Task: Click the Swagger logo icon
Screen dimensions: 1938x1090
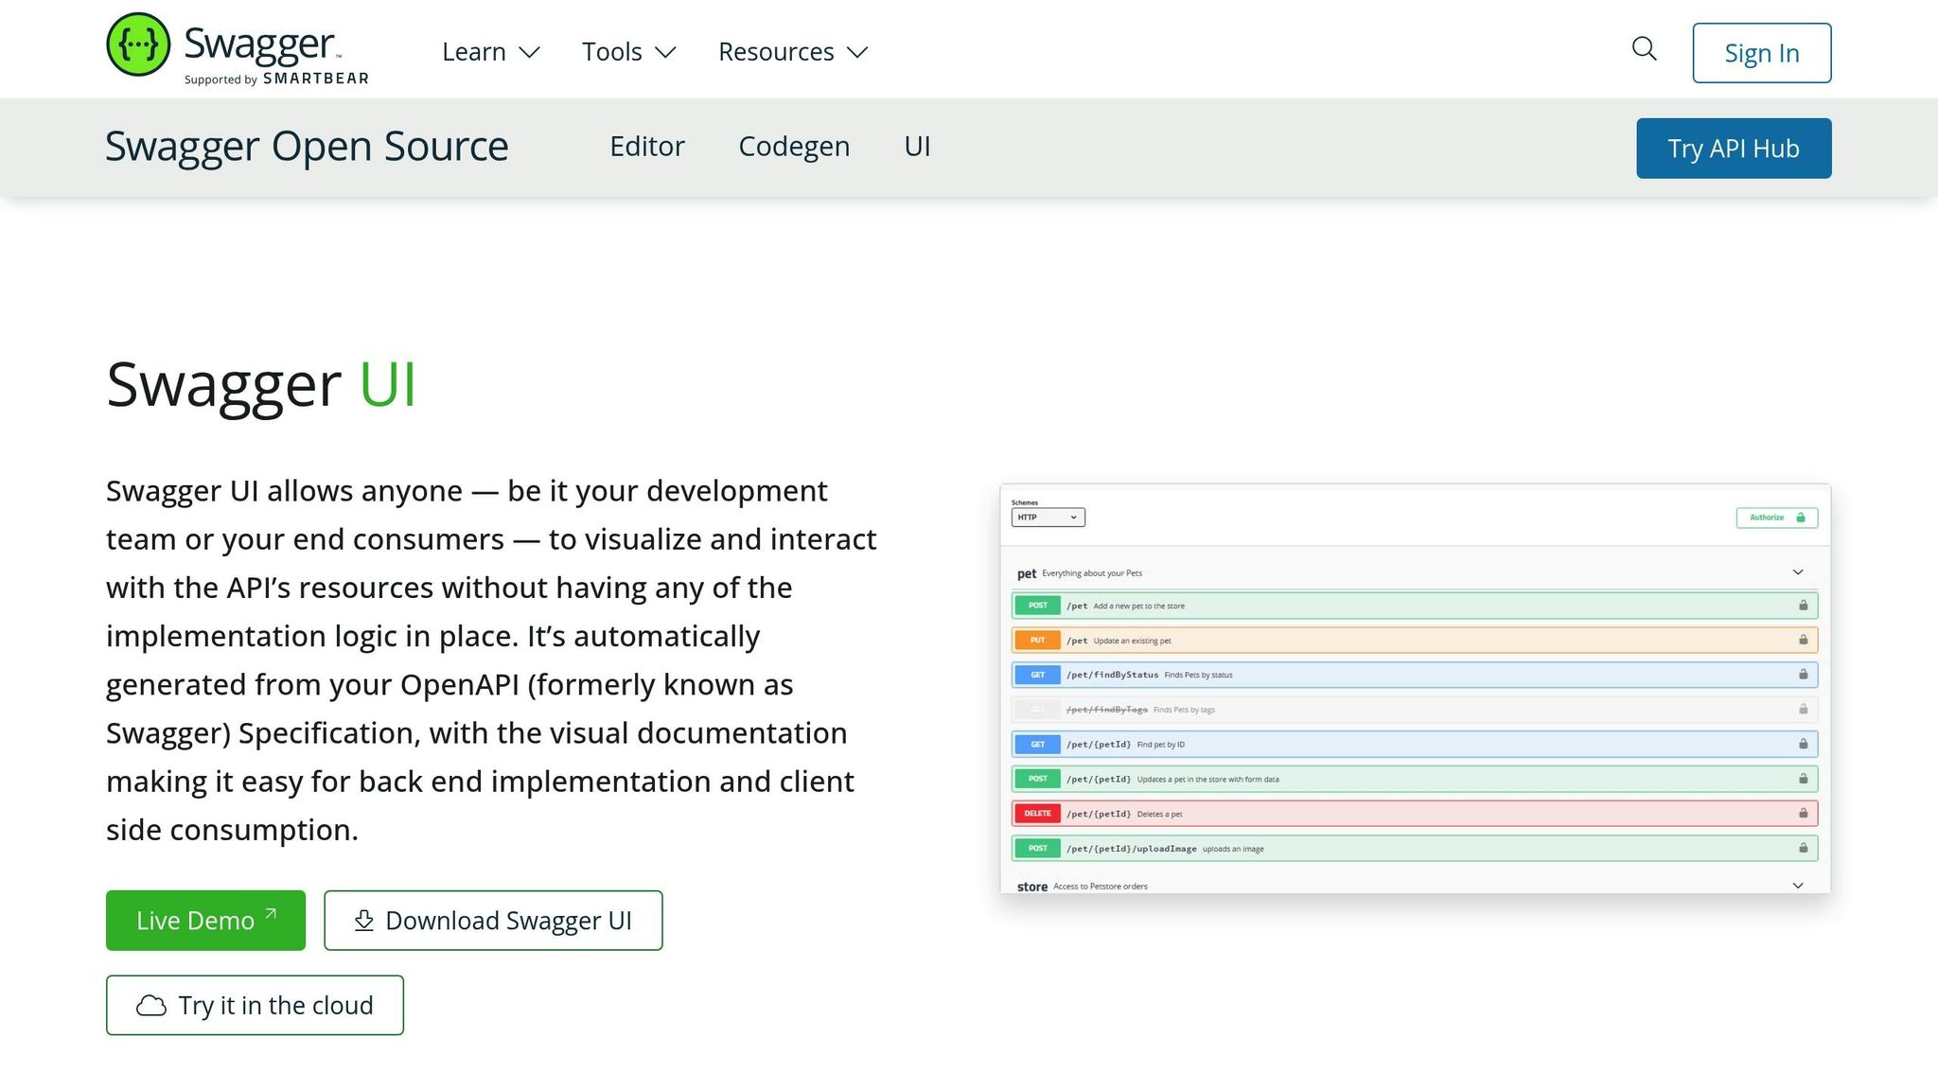Action: point(138,44)
